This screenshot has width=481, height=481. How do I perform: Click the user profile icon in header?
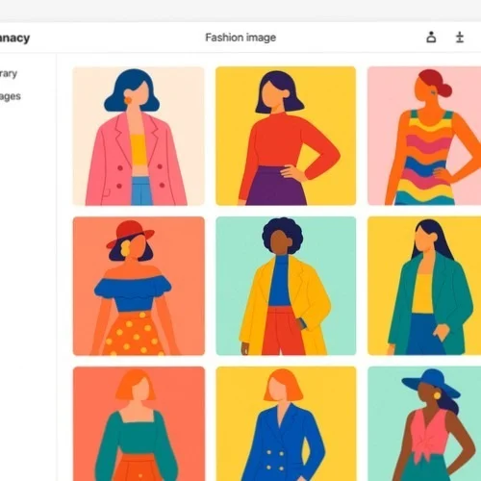point(431,38)
